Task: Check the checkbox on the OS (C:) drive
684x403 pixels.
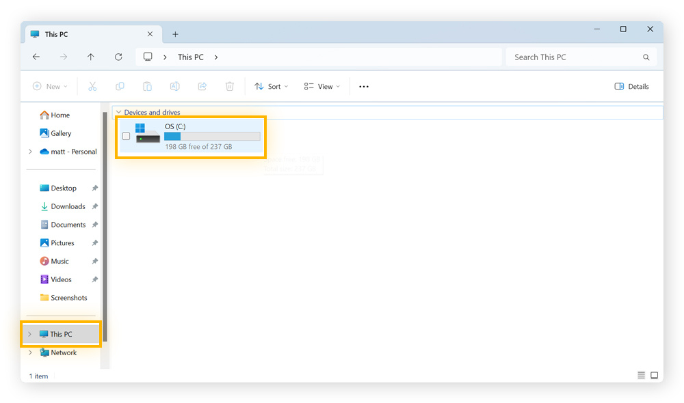Action: pyautogui.click(x=126, y=136)
